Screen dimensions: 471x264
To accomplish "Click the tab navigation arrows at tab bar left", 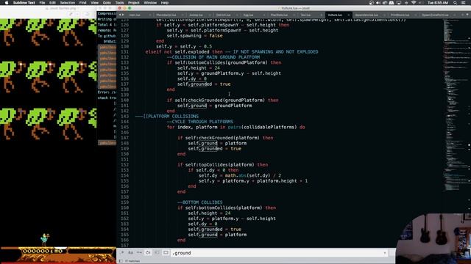I will click(x=121, y=15).
